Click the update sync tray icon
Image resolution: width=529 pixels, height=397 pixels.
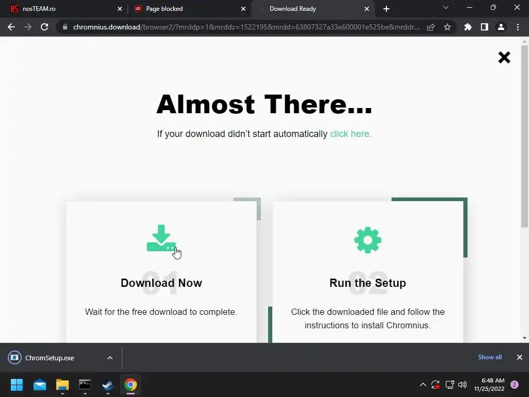[x=435, y=385]
